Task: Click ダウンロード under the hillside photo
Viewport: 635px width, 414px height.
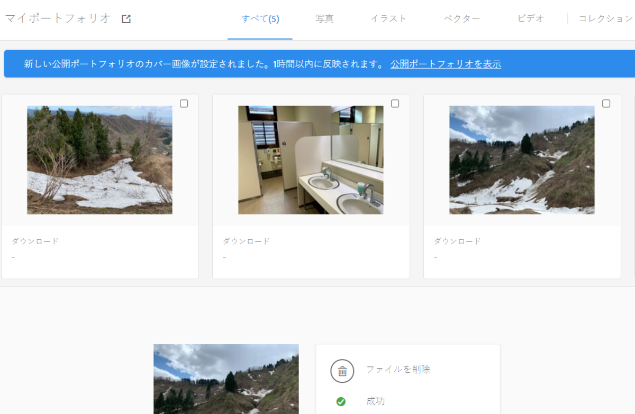Action: point(35,241)
